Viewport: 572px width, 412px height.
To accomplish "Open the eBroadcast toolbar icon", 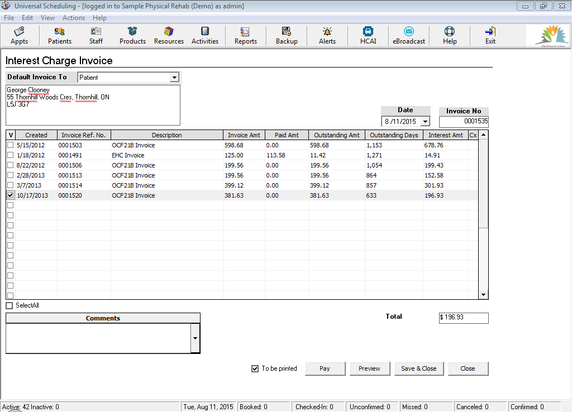I will coord(409,35).
